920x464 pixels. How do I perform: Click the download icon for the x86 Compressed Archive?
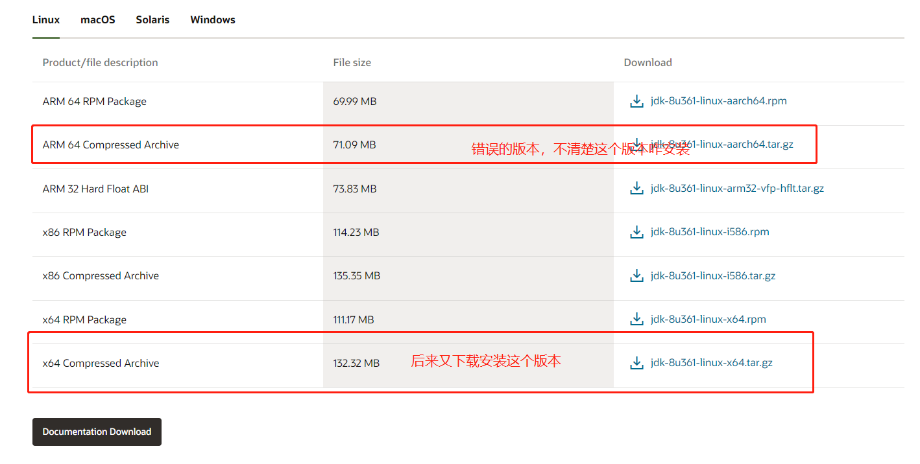(636, 275)
